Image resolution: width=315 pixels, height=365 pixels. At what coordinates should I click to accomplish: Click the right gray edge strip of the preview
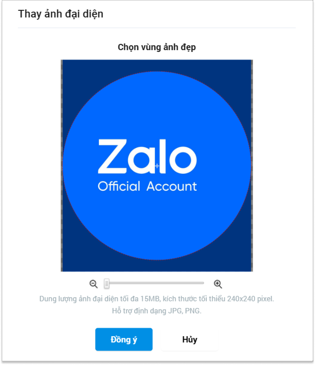click(252, 166)
